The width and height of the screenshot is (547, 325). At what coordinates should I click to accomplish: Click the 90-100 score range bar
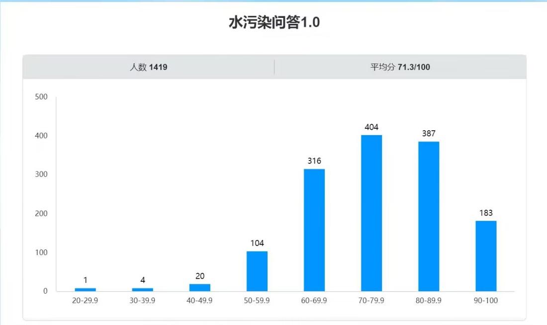click(486, 255)
